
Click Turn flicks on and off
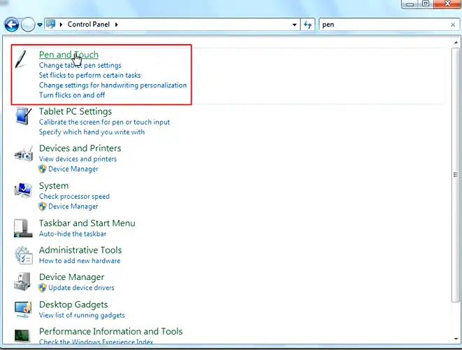[x=72, y=95]
